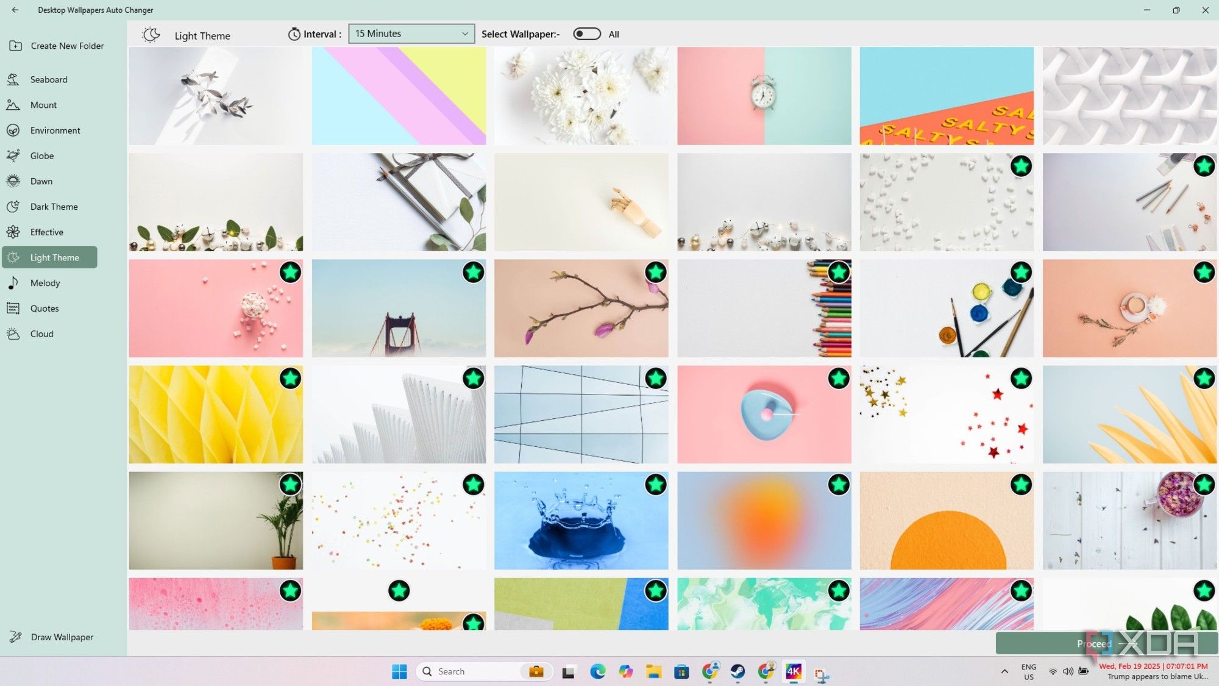Select the Light Theme sidebar item
This screenshot has height=686, width=1219.
pos(50,257)
